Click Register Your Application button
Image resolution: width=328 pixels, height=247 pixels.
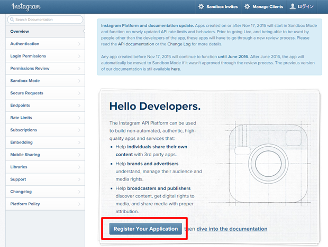click(145, 229)
